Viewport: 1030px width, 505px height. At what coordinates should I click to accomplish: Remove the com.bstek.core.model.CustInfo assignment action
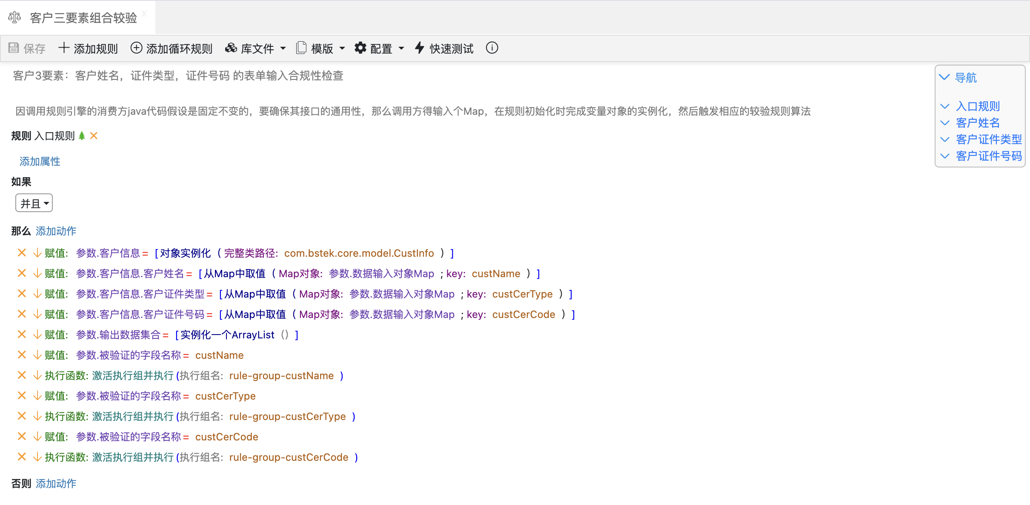click(22, 253)
